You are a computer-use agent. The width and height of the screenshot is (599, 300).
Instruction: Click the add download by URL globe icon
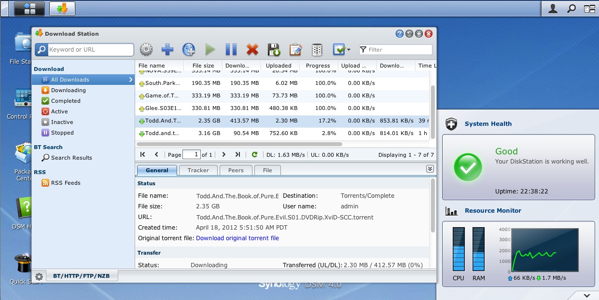pyautogui.click(x=189, y=49)
